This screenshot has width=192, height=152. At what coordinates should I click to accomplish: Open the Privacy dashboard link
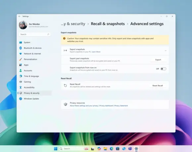(x=106, y=106)
